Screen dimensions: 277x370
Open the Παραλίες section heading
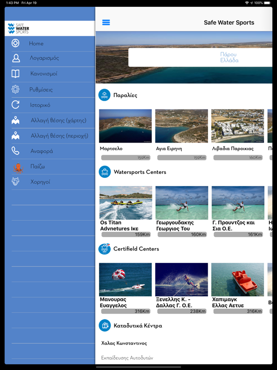pyautogui.click(x=126, y=95)
